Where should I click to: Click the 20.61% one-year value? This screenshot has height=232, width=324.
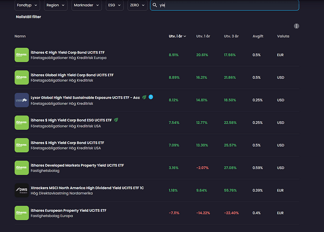tap(202, 55)
